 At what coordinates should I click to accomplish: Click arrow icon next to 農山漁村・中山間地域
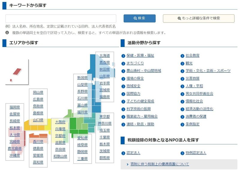tap(123, 71)
